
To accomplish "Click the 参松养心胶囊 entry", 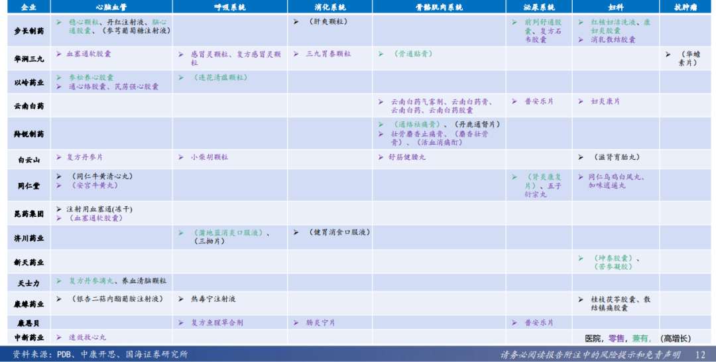I will 91,78.
